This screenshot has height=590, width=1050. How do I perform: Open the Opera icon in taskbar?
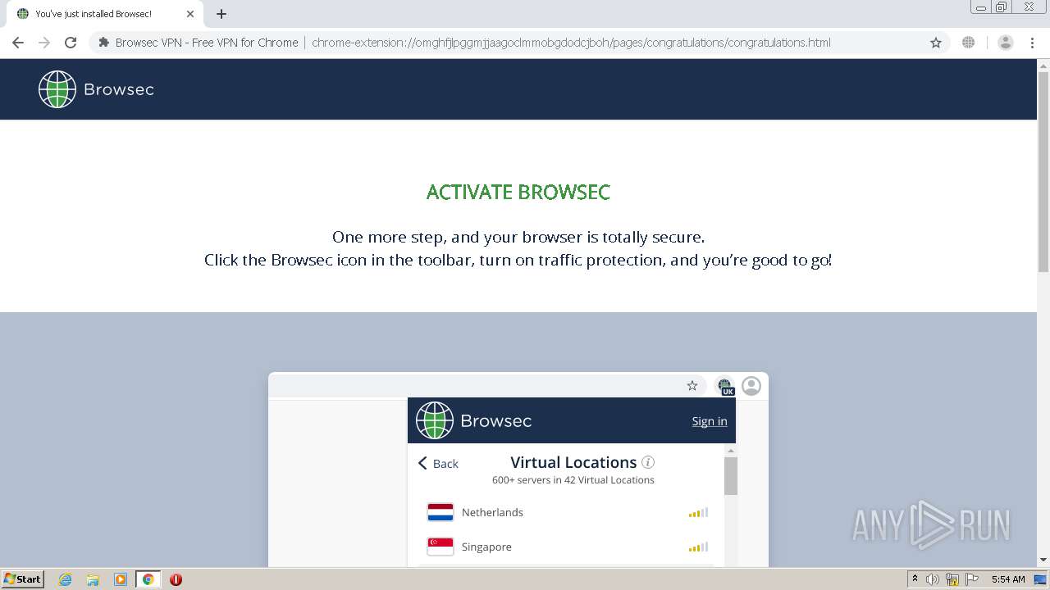(176, 579)
